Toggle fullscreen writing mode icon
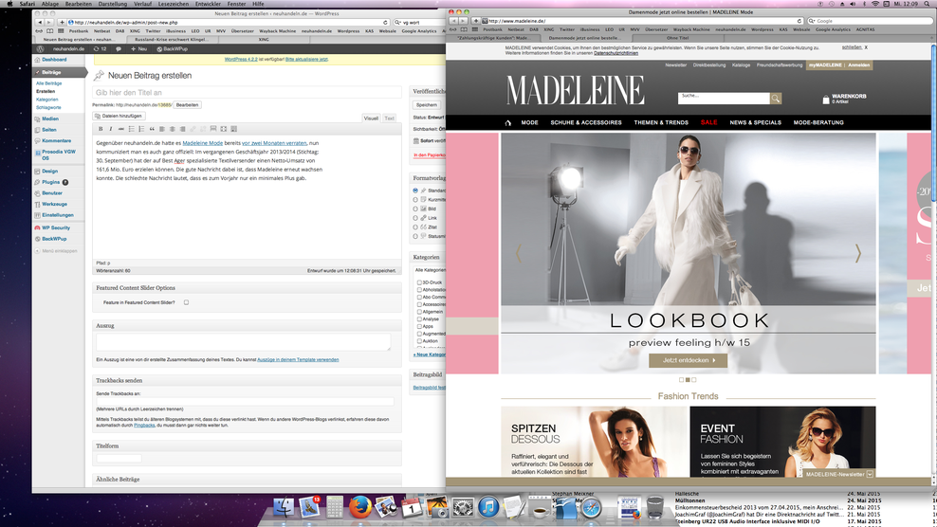 [224, 129]
